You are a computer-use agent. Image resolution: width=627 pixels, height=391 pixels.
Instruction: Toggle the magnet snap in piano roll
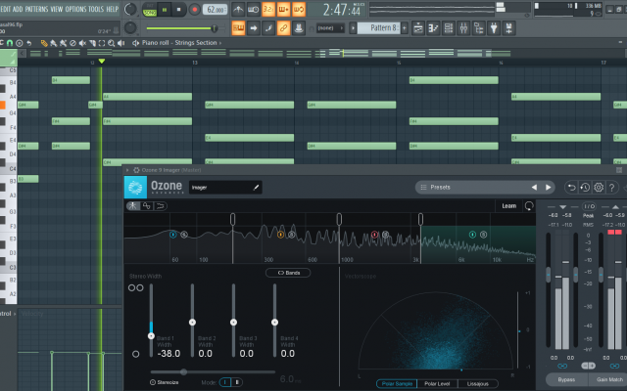(x=10, y=43)
